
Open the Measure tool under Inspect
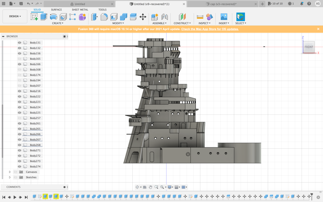[200, 17]
